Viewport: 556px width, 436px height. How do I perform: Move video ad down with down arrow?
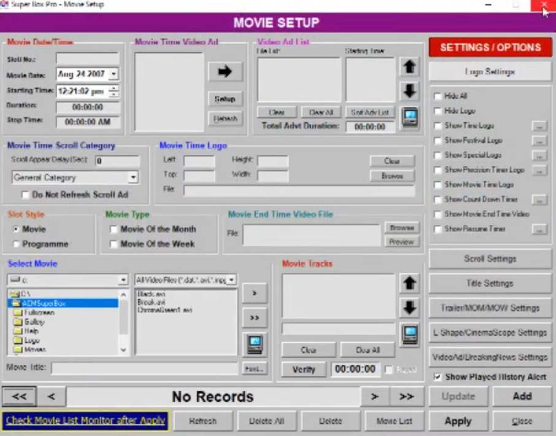click(409, 91)
